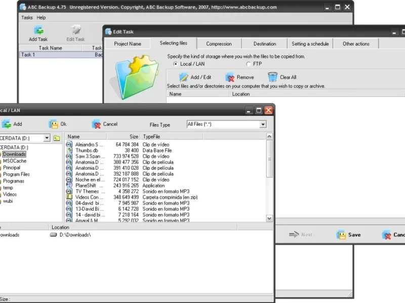405x303 pixels.
Task: Click the Edit Task toolbar icon
Action: tap(76, 30)
